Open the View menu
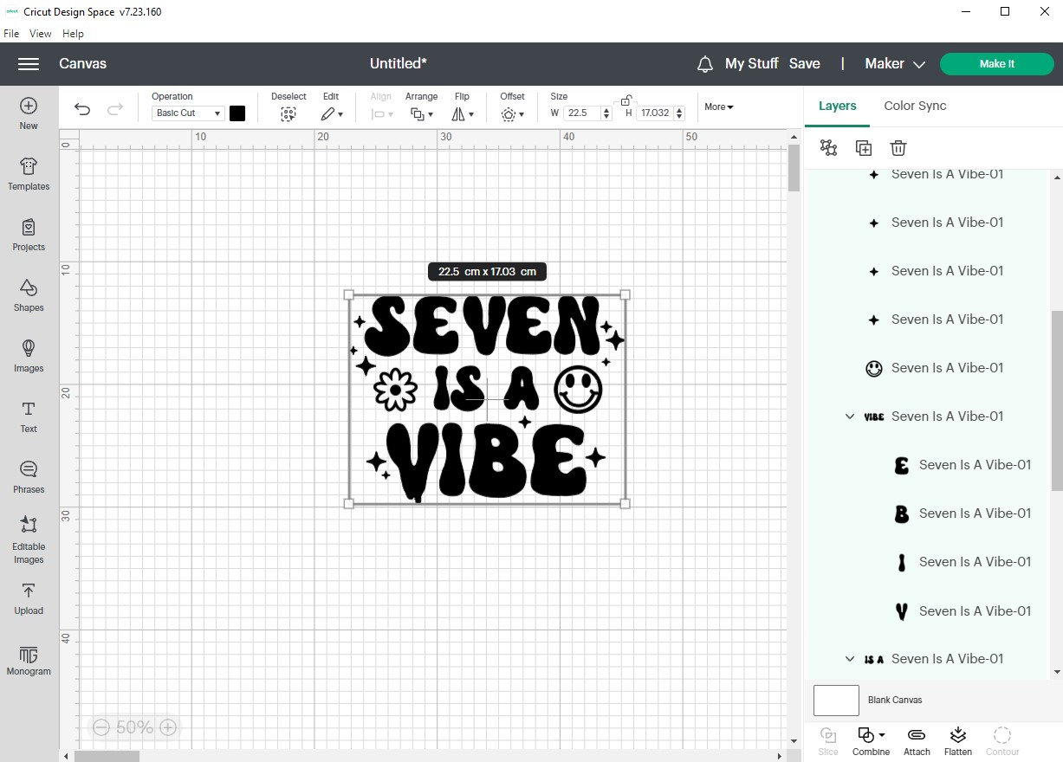Screen dimensions: 1063x762 (x=40, y=33)
